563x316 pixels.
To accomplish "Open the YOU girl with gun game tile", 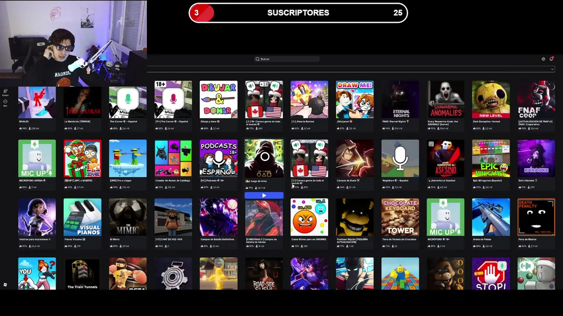I will [37, 274].
